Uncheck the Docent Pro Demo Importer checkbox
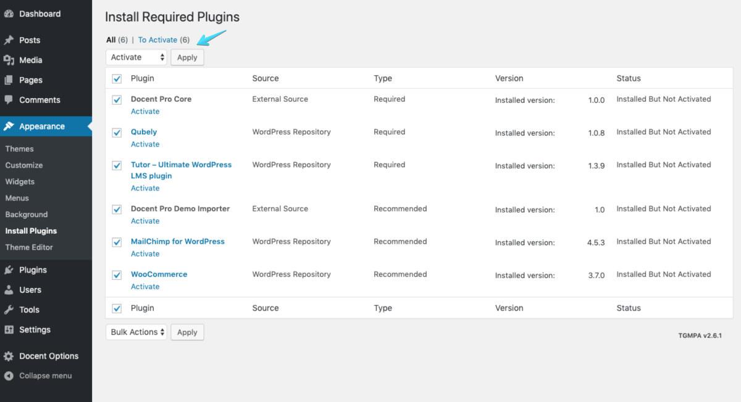 click(x=117, y=209)
